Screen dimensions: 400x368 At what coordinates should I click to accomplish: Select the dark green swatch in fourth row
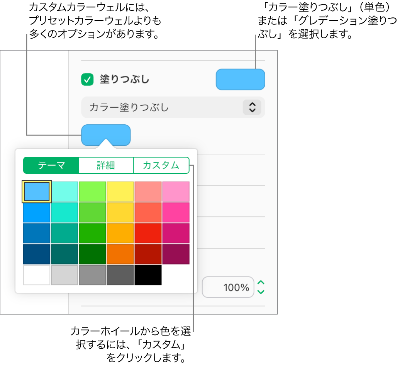pos(92,254)
